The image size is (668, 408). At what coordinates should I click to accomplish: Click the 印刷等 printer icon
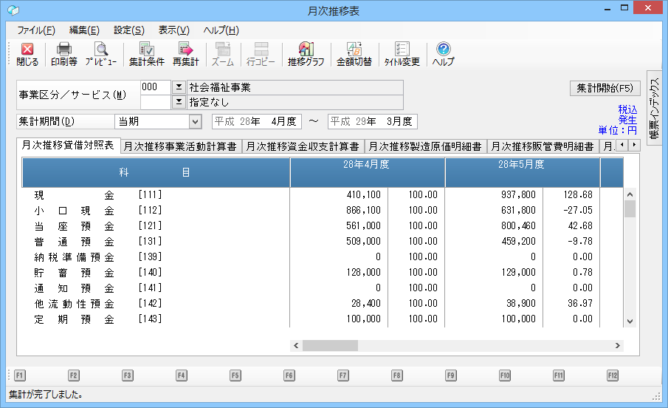[63, 55]
